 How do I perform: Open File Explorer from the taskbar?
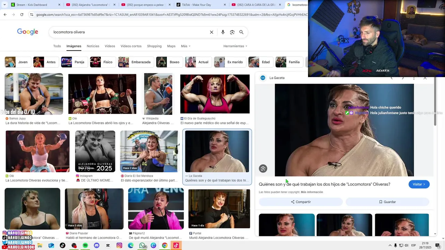pyautogui.click(x=40, y=245)
